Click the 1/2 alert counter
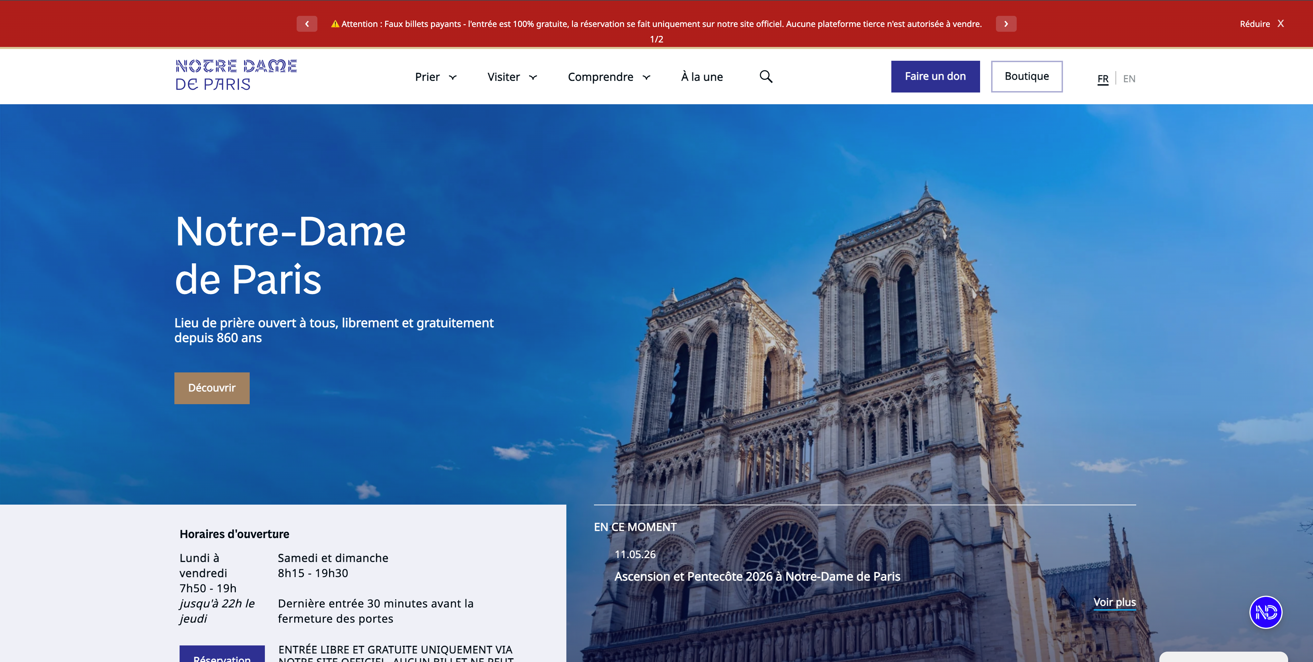Viewport: 1313px width, 662px height. pos(656,39)
